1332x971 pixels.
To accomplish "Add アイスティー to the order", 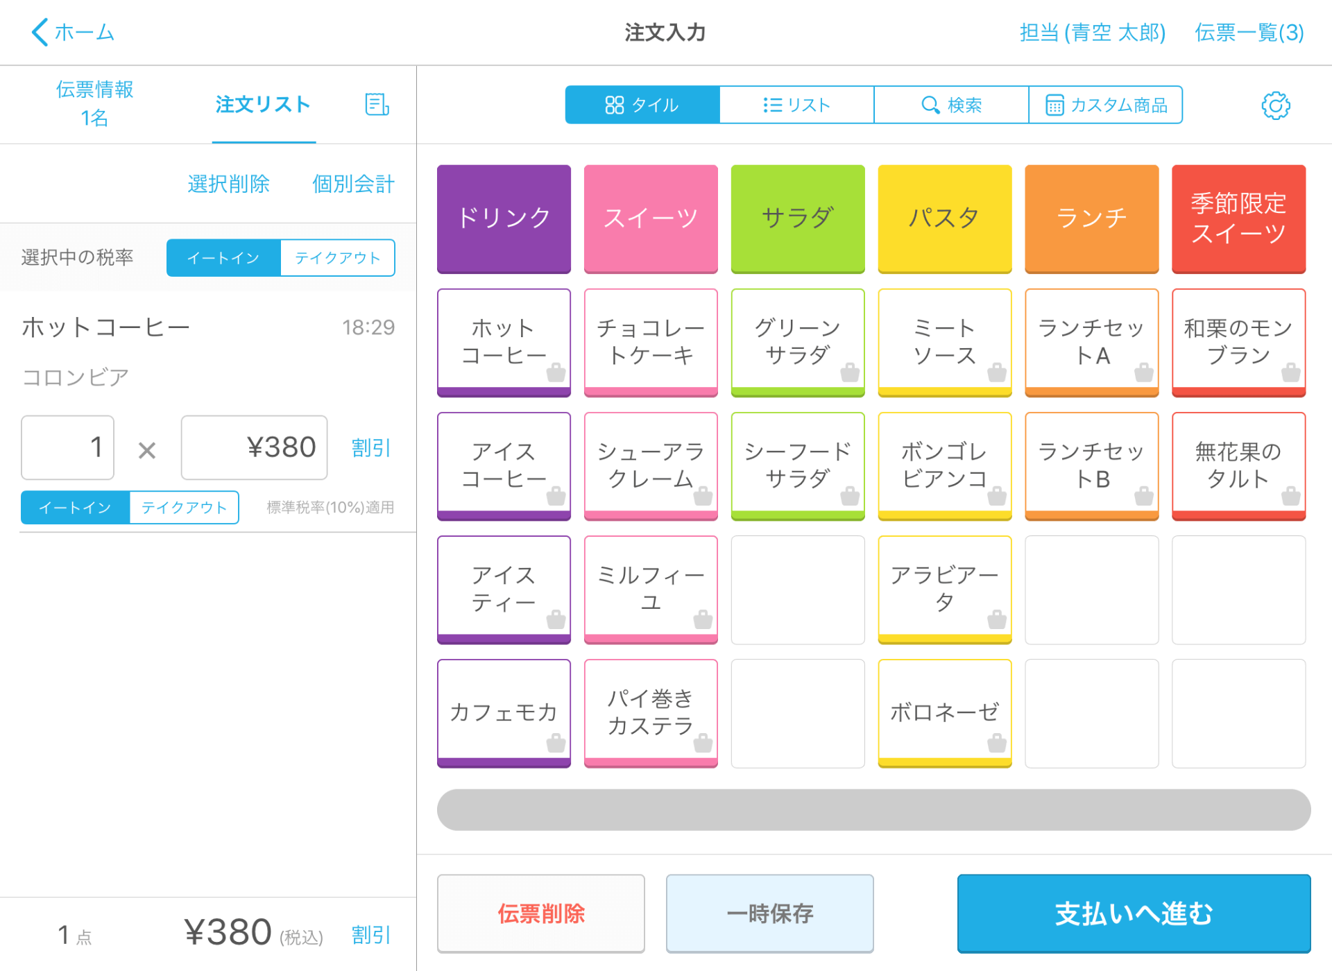I will pyautogui.click(x=504, y=590).
